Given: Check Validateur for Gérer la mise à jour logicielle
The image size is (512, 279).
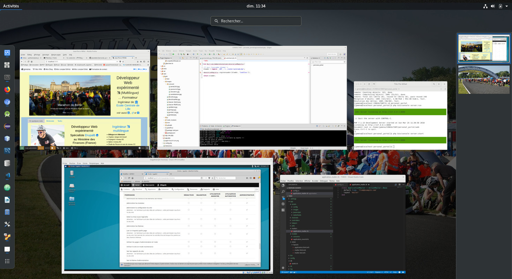Looking at the screenshot, I should point(201,219).
